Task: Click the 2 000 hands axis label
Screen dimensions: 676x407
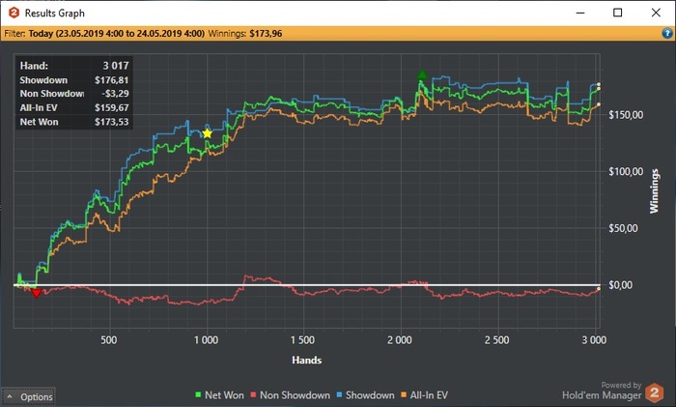Action: coord(400,340)
